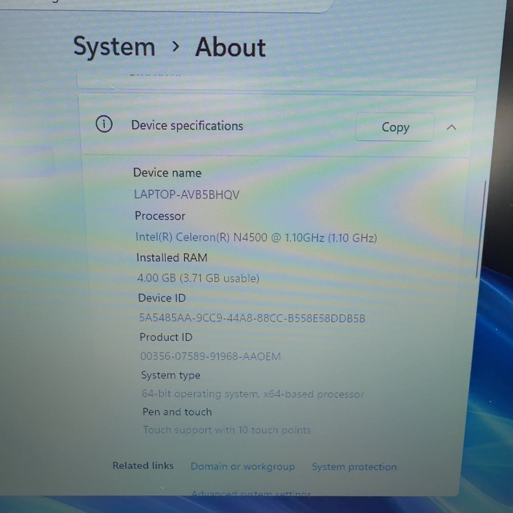Click the Product ID value 00356-07589-91968-AAOEM
Image resolution: width=513 pixels, height=513 pixels.
211,356
